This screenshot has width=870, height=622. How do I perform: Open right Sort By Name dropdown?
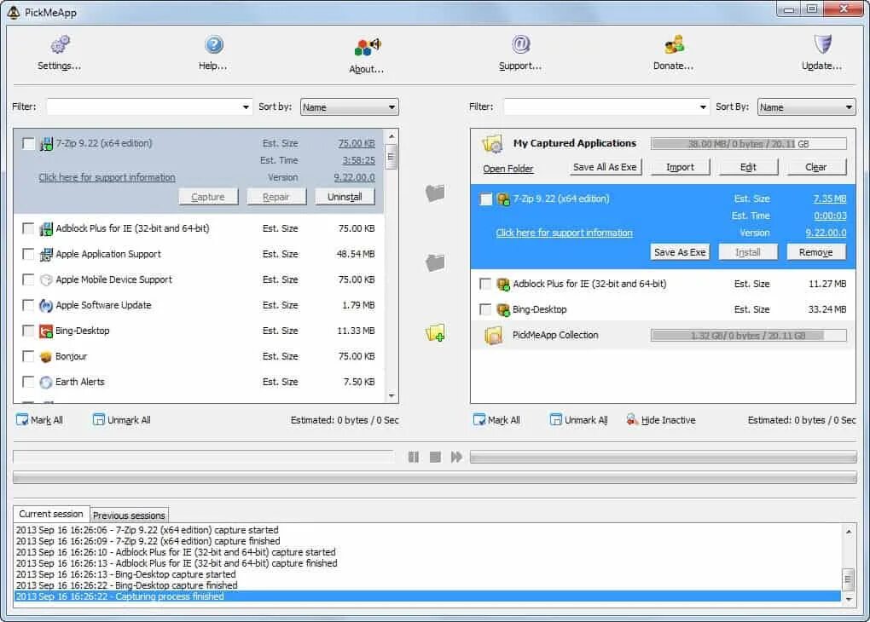pos(807,107)
